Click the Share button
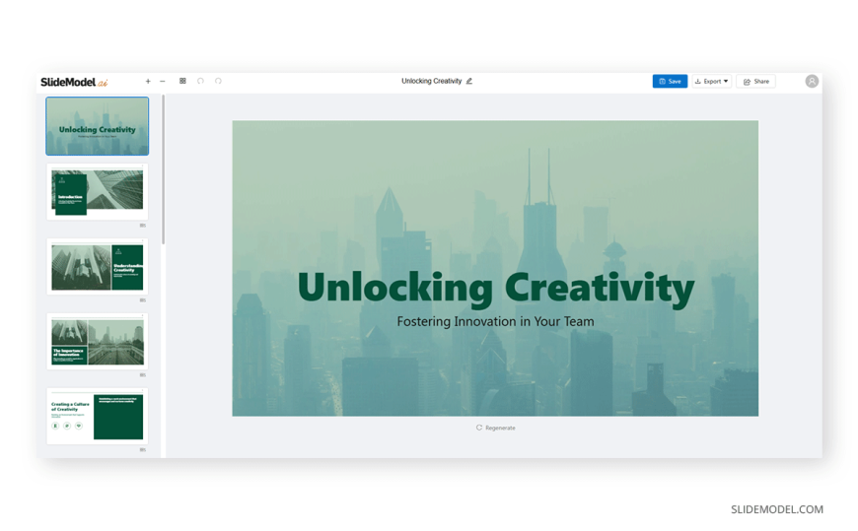Viewport: 858px width, 531px height. coord(755,81)
